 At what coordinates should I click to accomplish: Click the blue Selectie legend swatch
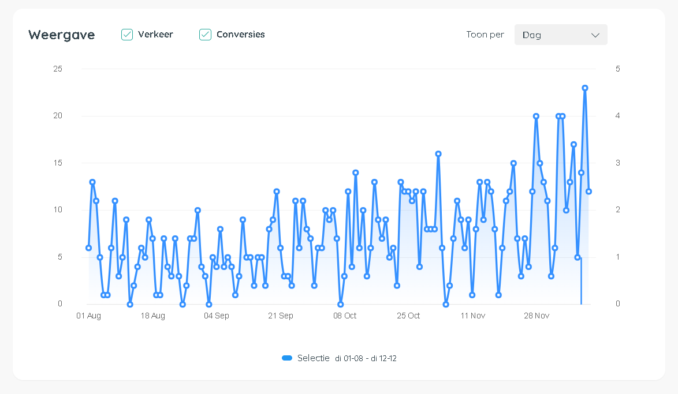point(287,358)
